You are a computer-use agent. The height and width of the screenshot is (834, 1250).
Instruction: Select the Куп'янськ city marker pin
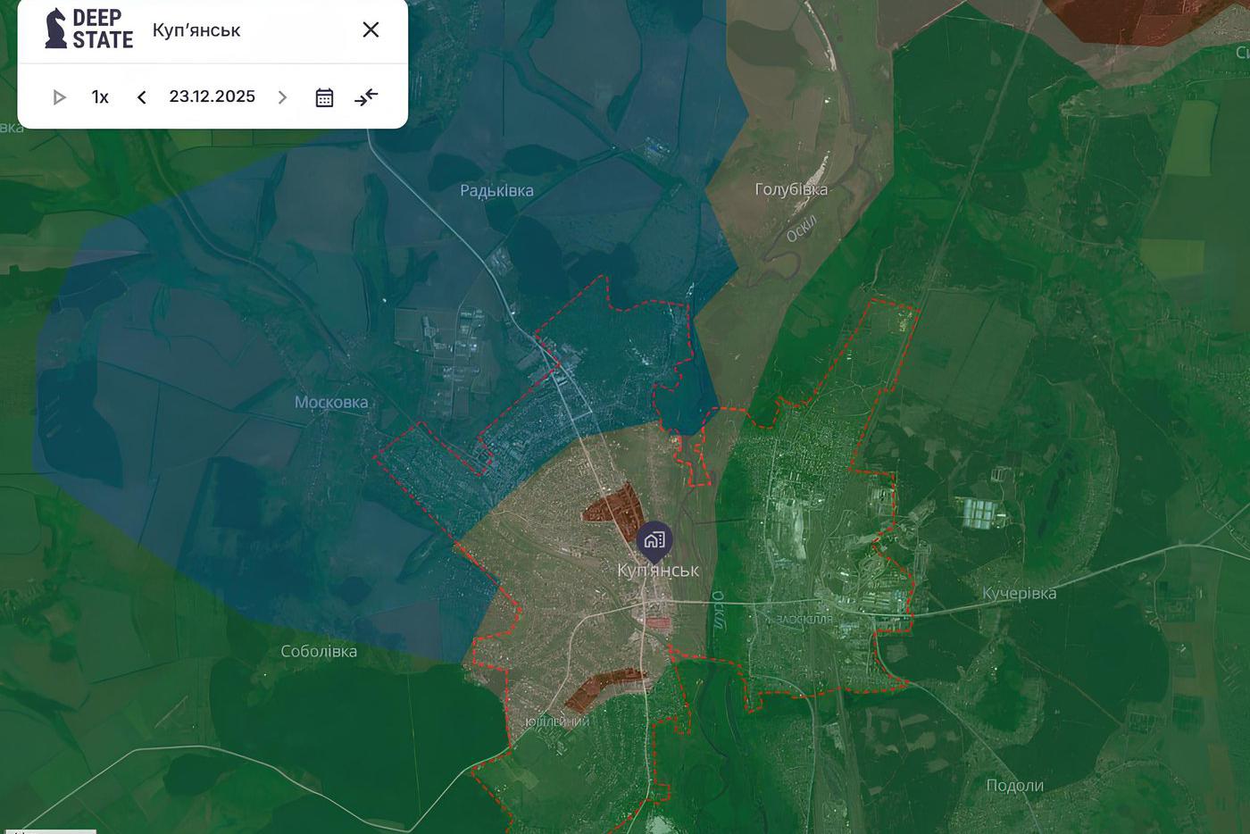pyautogui.click(x=654, y=540)
